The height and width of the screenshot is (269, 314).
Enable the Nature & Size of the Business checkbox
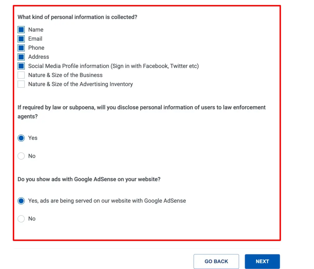(x=21, y=75)
